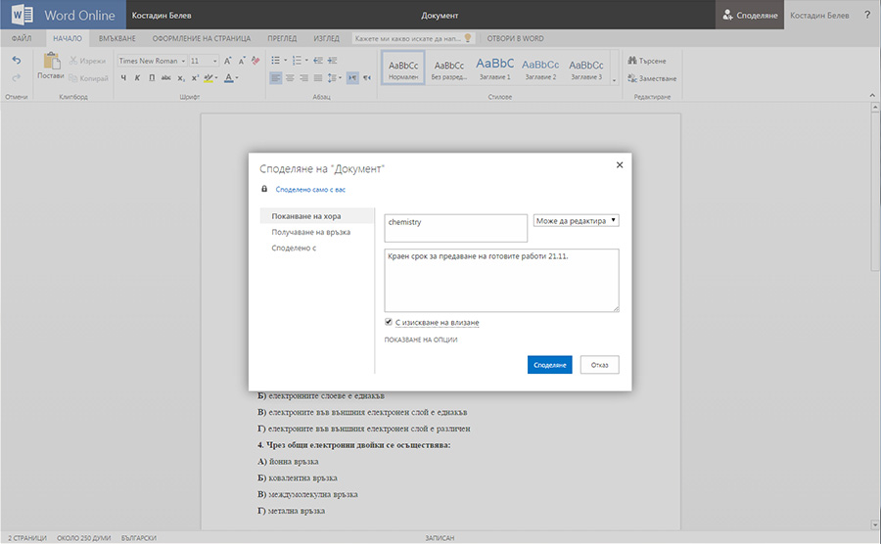Click bulleted list icon
This screenshot has height=544, width=881.
[275, 61]
